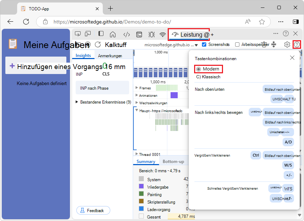Click the source code icon in DevTools toolbar

point(127,34)
